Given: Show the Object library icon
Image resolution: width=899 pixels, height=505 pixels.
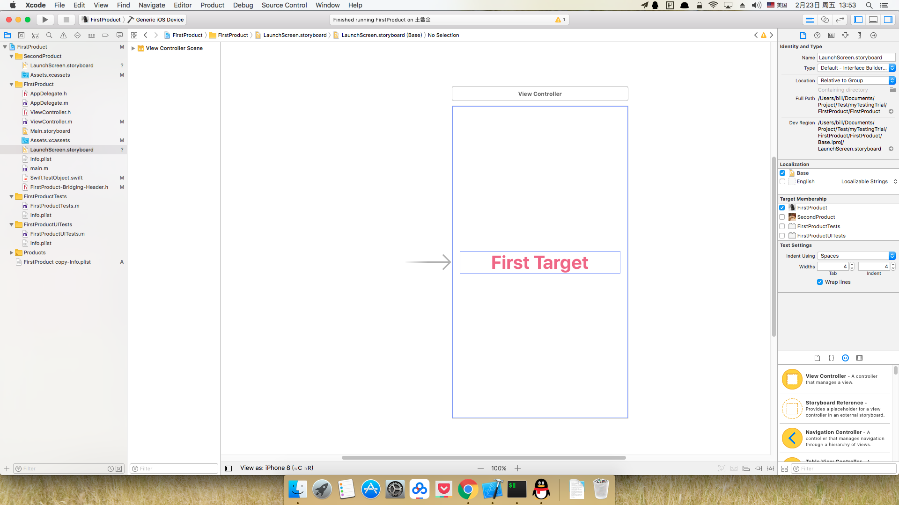Looking at the screenshot, I should point(845,358).
